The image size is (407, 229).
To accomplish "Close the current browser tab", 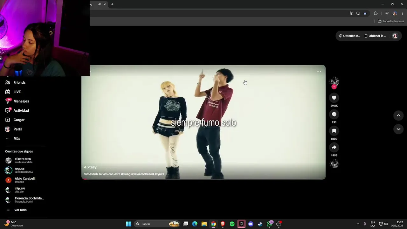I will point(105,4).
